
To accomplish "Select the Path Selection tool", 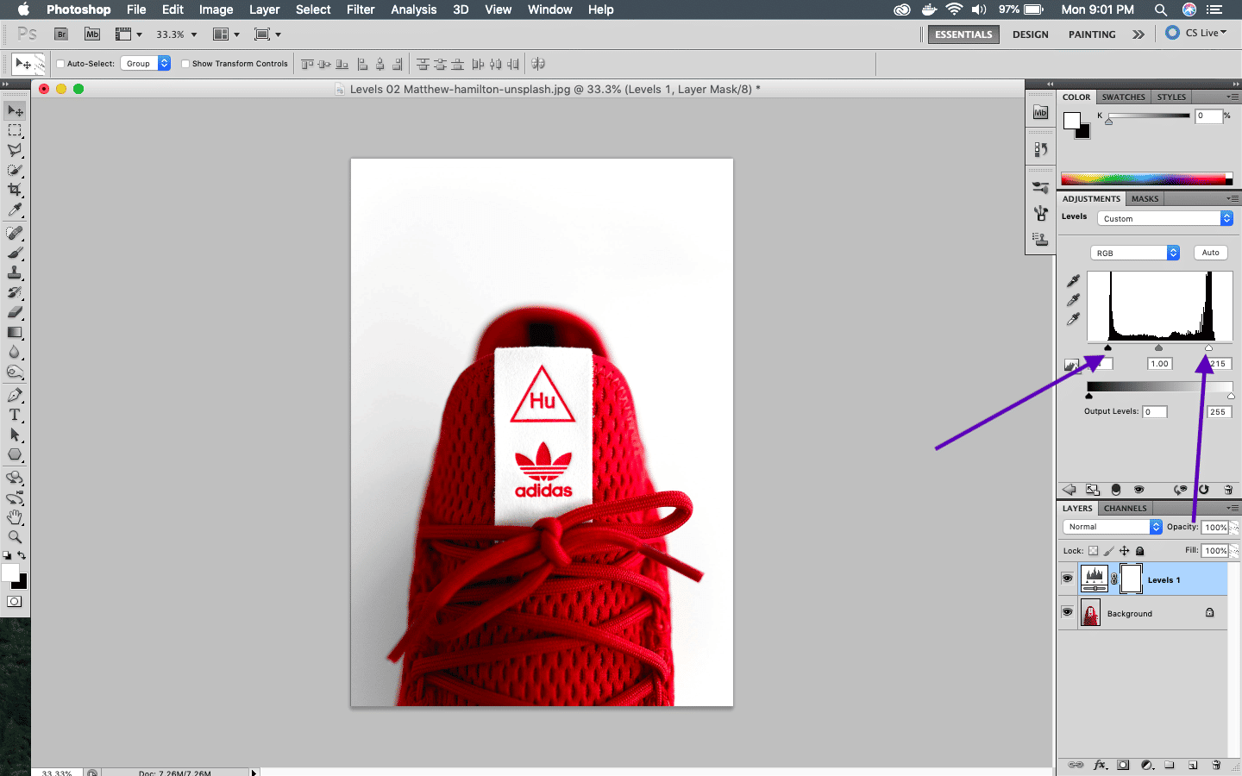I will [x=15, y=435].
